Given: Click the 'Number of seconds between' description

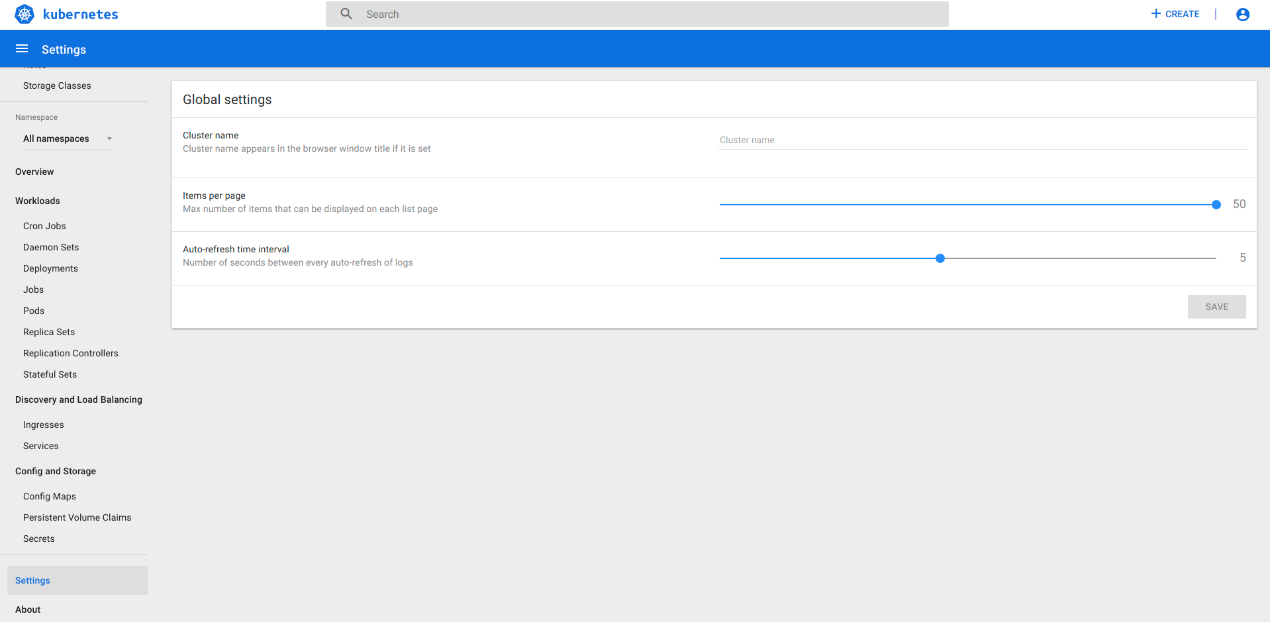Looking at the screenshot, I should click(297, 262).
